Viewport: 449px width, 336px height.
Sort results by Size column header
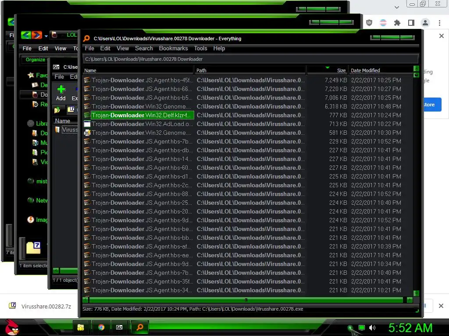327,70
